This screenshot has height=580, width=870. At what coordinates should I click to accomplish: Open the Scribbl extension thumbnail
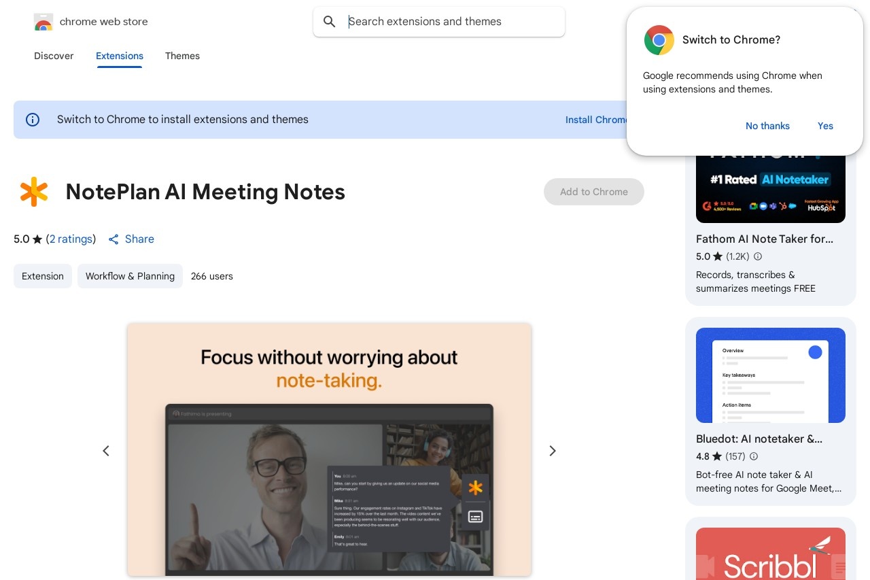[771, 553]
